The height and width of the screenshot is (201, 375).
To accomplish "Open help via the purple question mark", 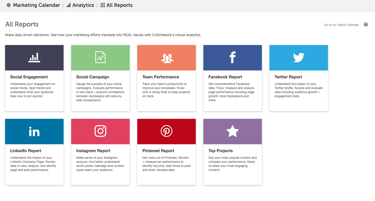I will click(366, 24).
